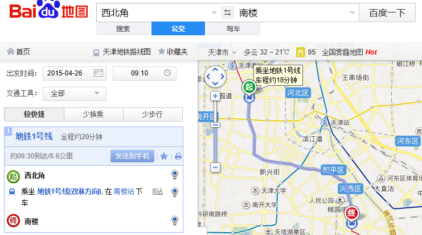Screen dimensions: 422x235
Task: Open the 收藏夹 favorites link
Action: [177, 52]
